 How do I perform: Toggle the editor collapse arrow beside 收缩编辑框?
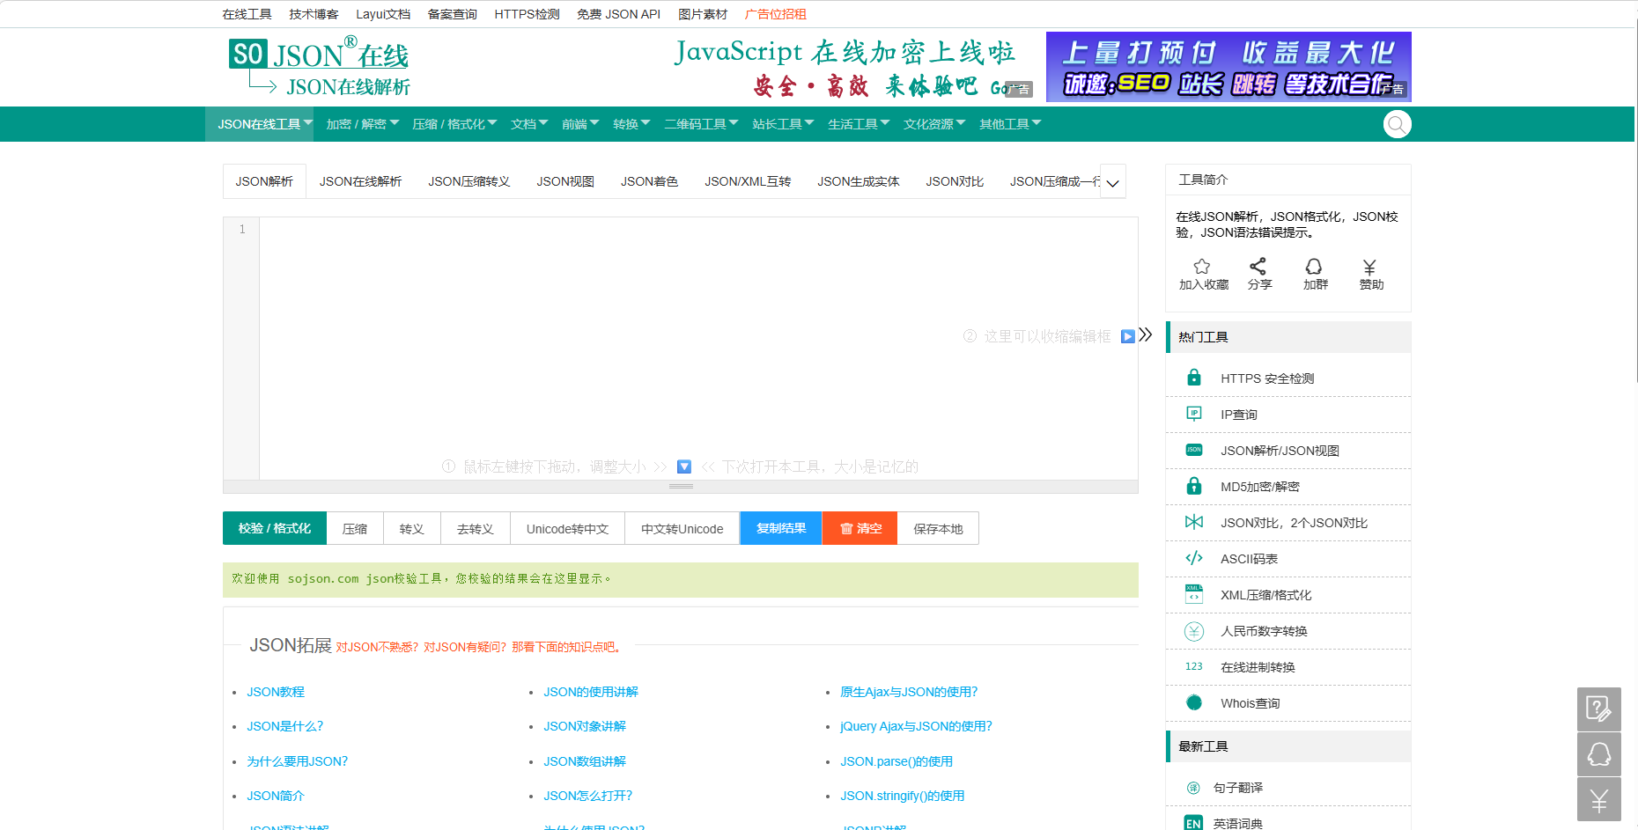pos(1127,336)
